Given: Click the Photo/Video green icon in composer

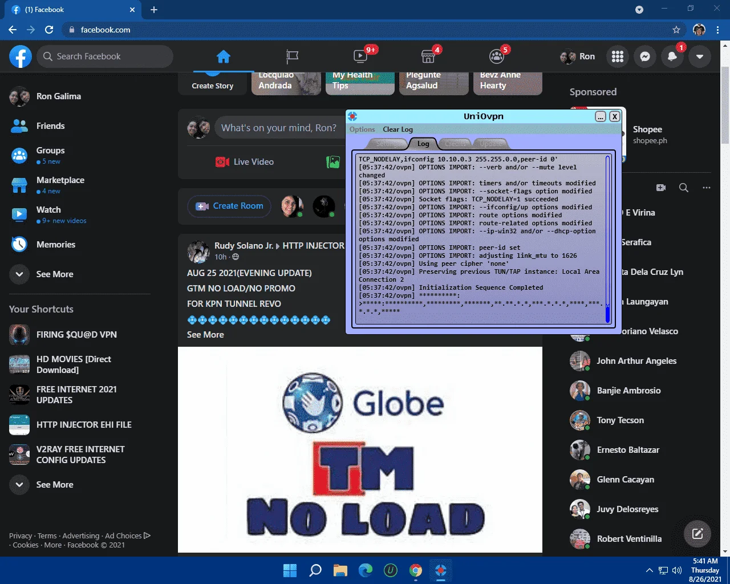Looking at the screenshot, I should 333,162.
